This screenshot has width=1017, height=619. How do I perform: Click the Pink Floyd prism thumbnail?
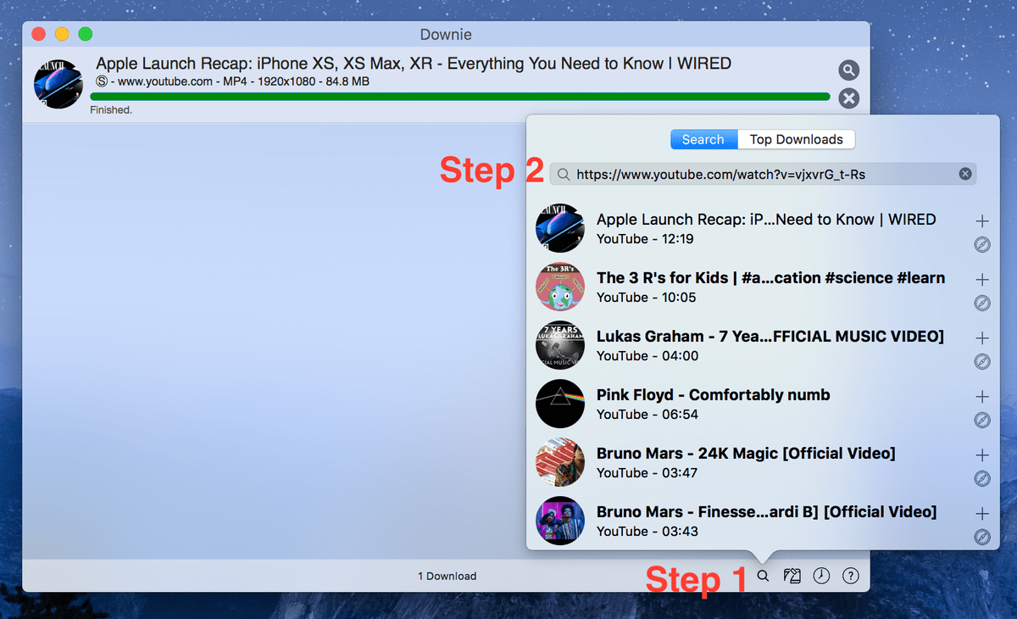pos(560,404)
